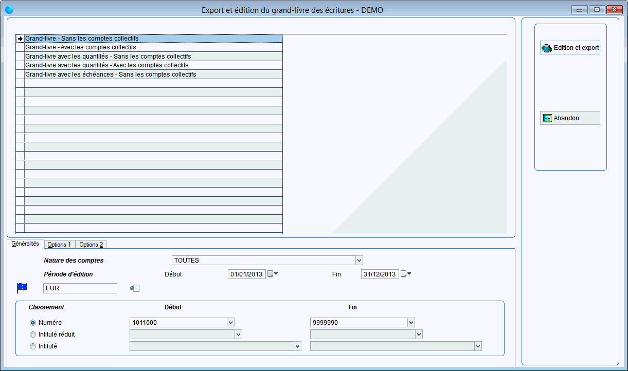Image resolution: width=628 pixels, height=371 pixels.
Task: Expand the Numéro Fin 9999990 dropdown
Action: point(411,323)
